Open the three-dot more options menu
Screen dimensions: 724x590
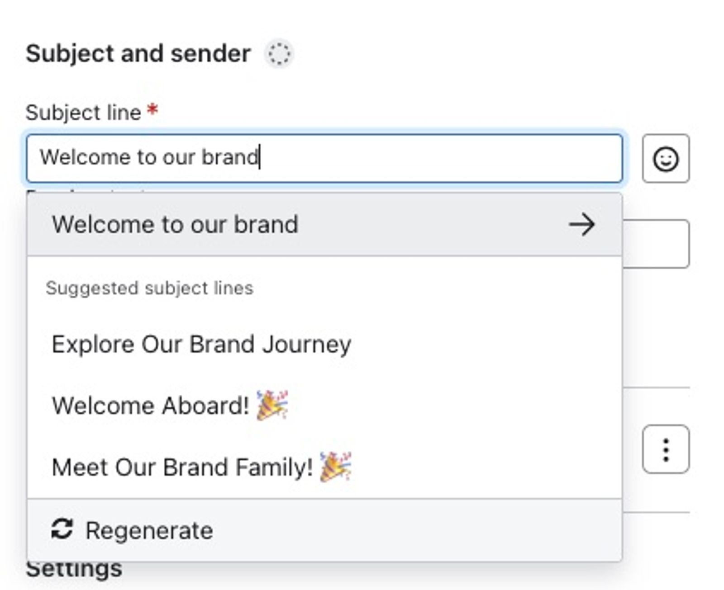[x=666, y=449]
